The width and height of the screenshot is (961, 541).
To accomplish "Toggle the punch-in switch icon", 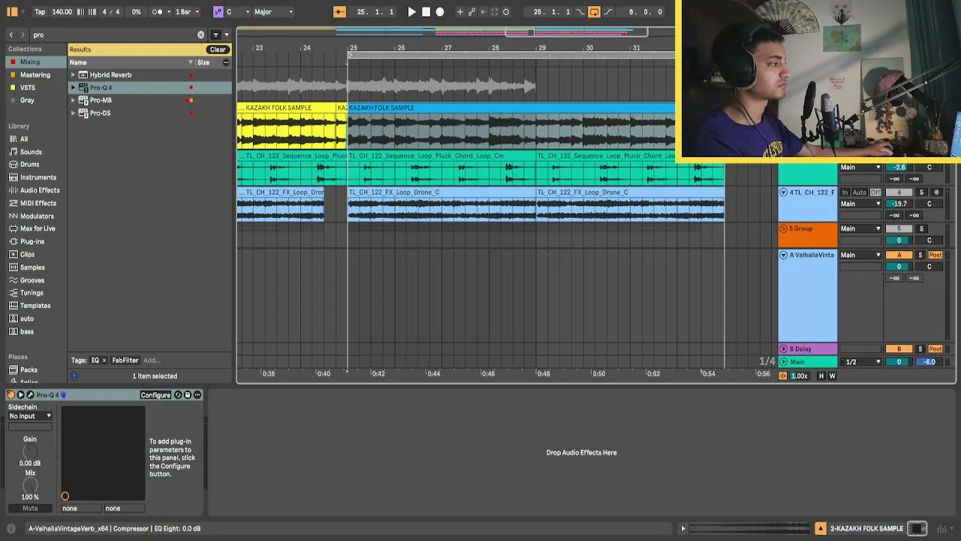I will 580,12.
